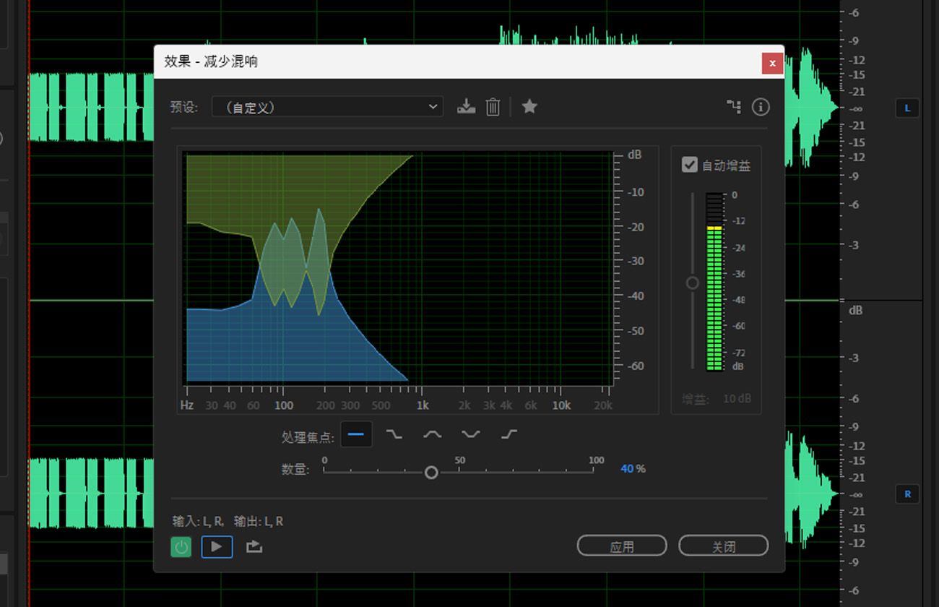The width and height of the screenshot is (939, 607).
Task: Click the 输入: L, R 输出: L, R text
Action: (228, 521)
